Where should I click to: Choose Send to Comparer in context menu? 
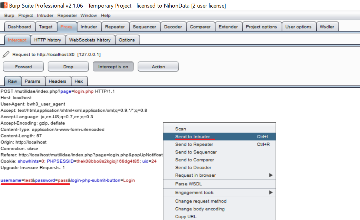[220, 160]
